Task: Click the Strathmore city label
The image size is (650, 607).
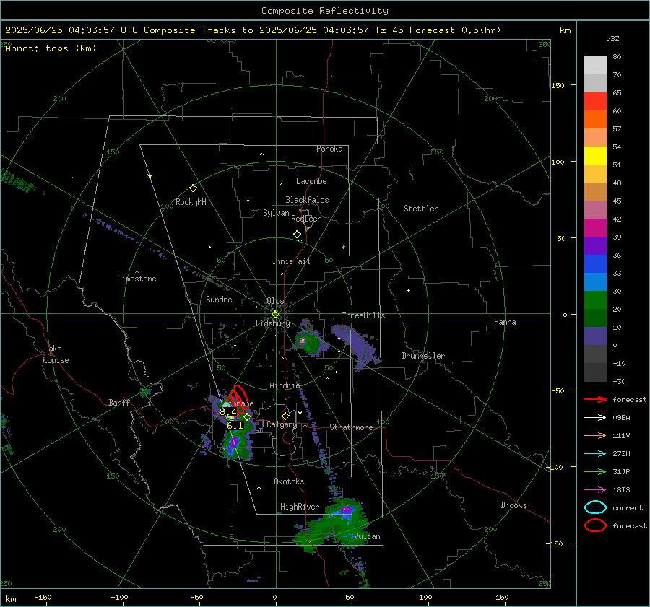Action: pos(351,427)
